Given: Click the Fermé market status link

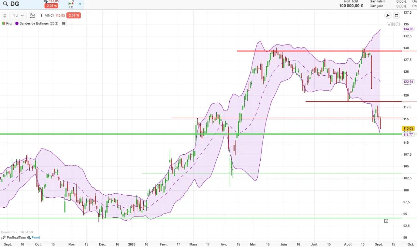Looking at the screenshot, I should point(36,238).
